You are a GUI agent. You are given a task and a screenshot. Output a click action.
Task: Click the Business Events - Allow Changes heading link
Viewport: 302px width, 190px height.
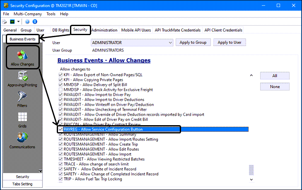(104, 60)
